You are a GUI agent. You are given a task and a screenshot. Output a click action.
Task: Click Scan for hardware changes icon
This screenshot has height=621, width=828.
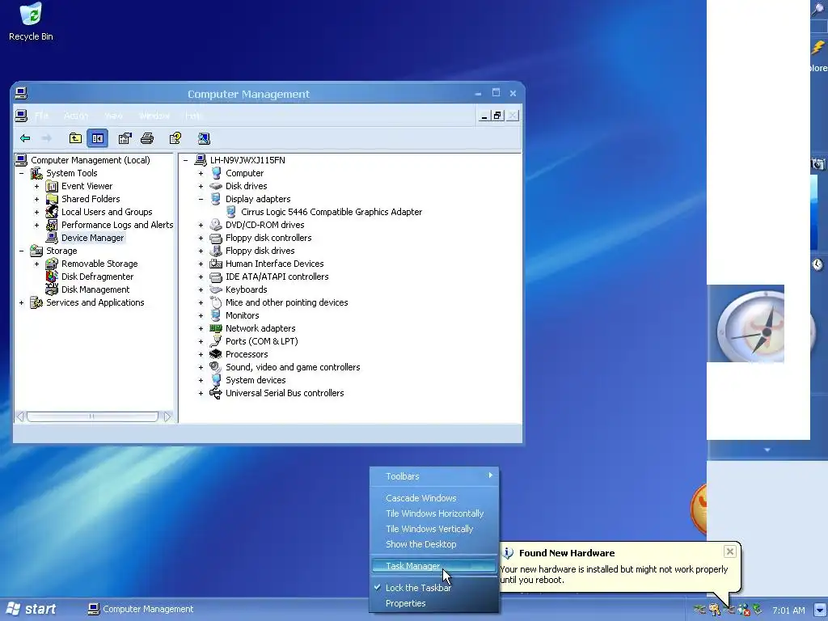point(204,138)
